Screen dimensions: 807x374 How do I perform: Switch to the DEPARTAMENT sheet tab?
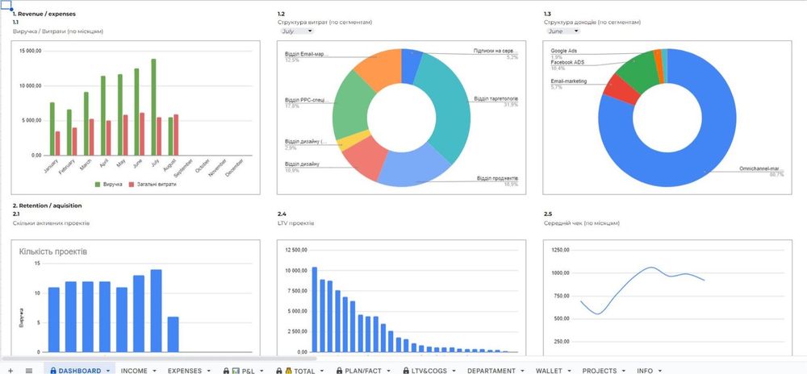pos(491,371)
